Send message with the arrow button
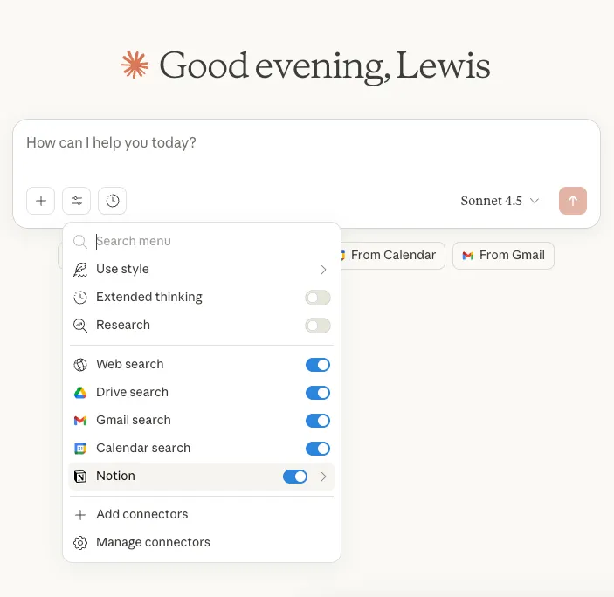This screenshot has height=597, width=614. point(572,201)
